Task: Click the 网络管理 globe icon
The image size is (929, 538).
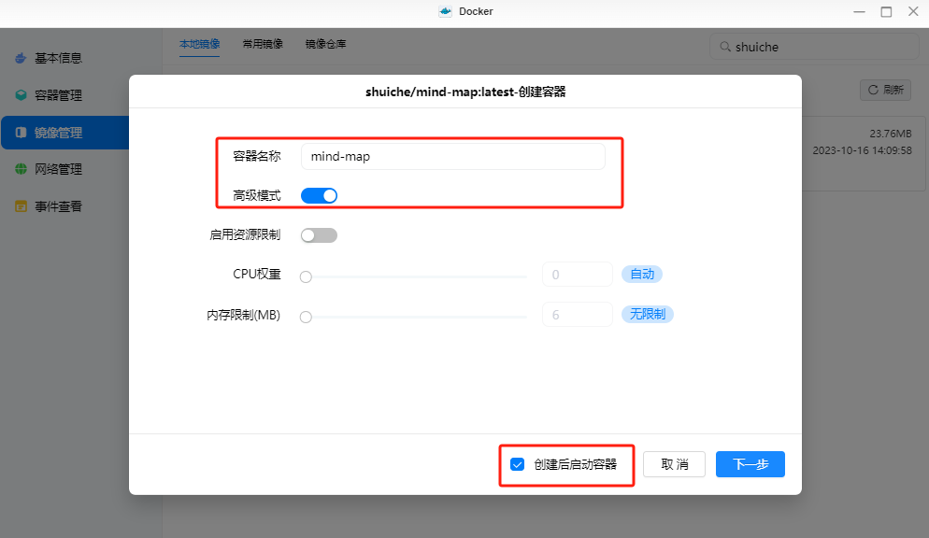Action: tap(20, 169)
